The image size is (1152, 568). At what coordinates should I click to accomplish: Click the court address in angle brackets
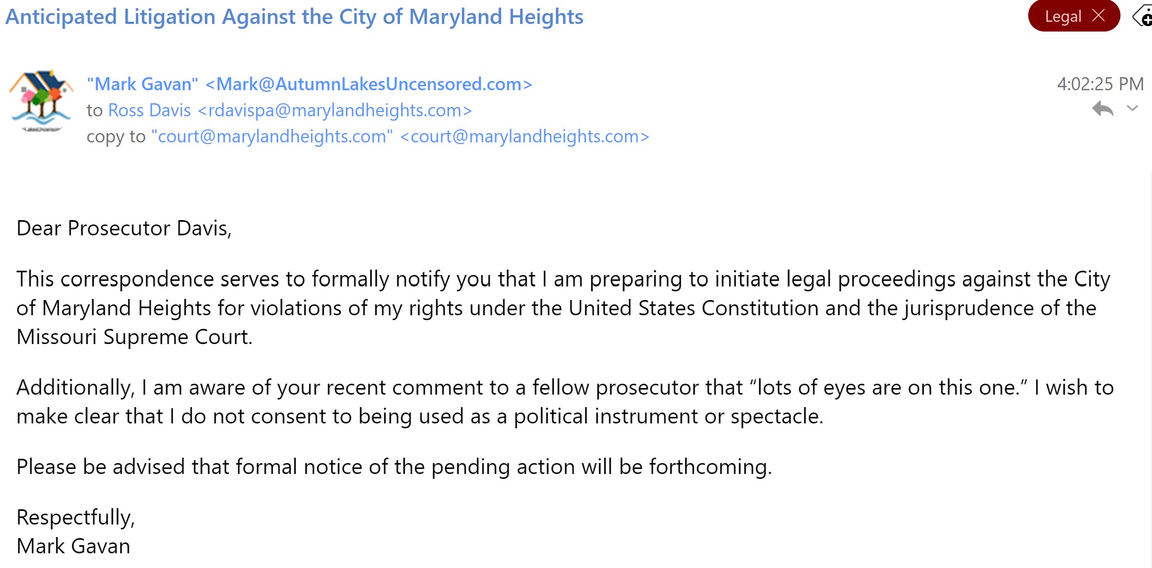tap(524, 136)
